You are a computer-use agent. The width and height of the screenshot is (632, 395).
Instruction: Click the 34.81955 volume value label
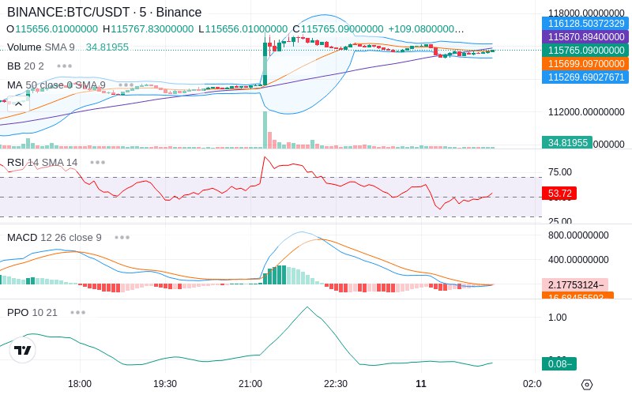[567, 143]
